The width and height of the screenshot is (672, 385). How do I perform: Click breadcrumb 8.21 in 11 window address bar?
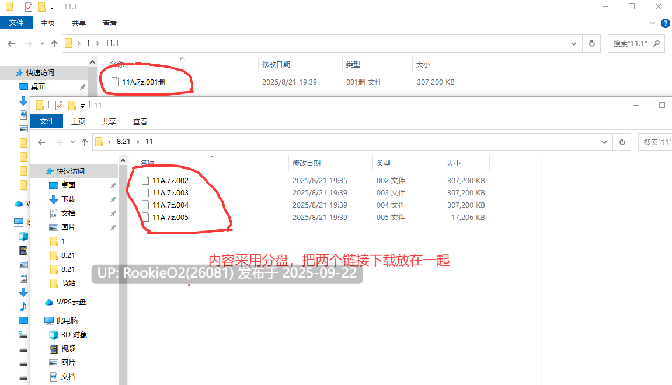[123, 141]
